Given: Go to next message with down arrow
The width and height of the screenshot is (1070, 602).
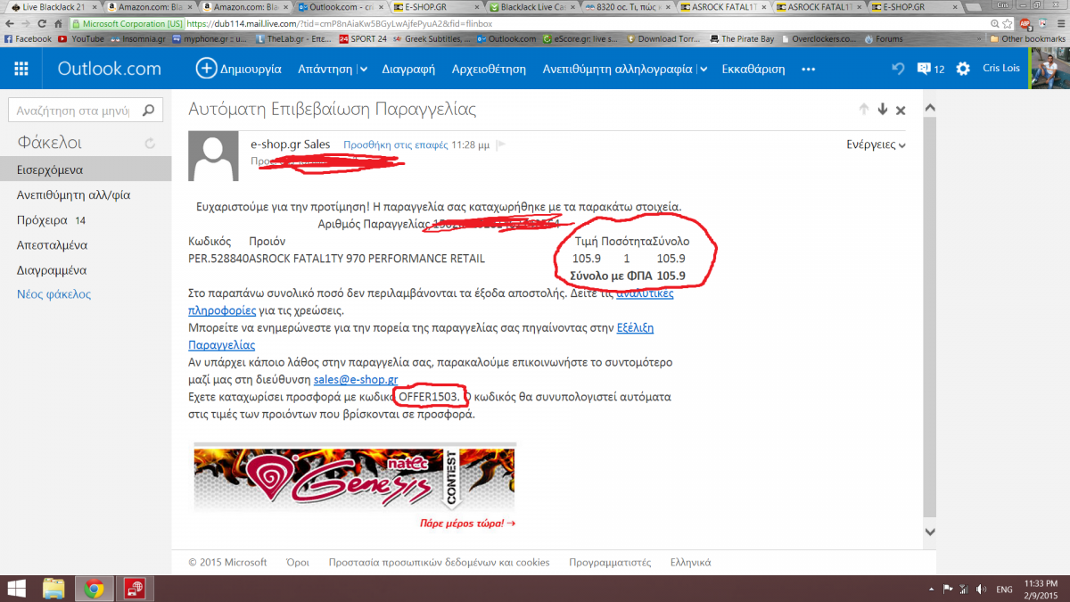Looking at the screenshot, I should click(x=883, y=110).
